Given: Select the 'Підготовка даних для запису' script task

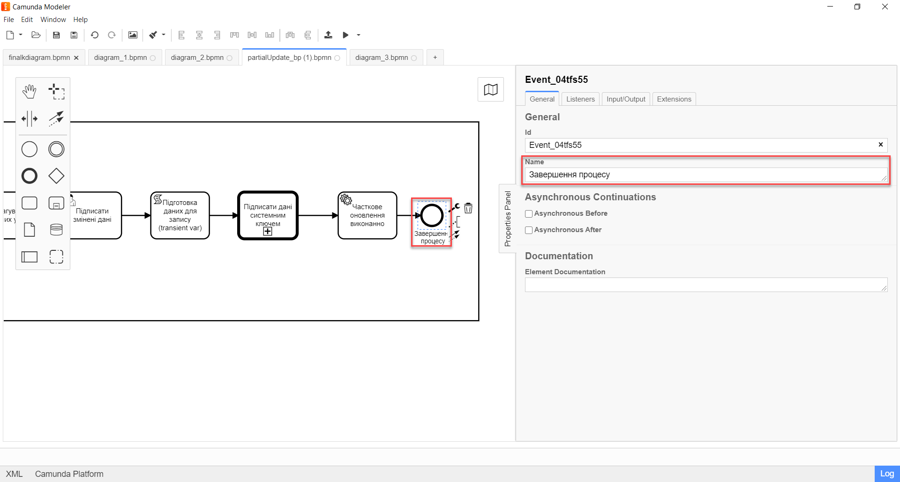Looking at the screenshot, I should coord(180,215).
